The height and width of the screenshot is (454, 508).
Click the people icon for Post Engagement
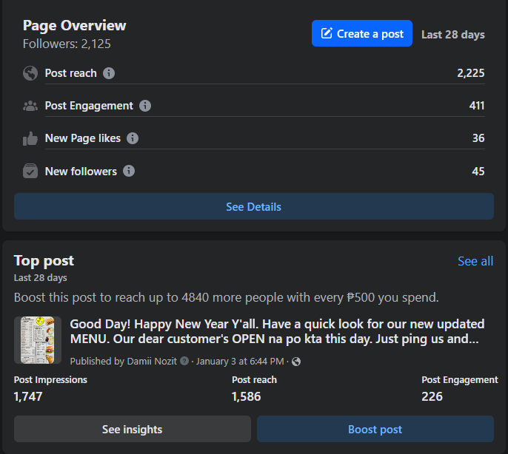tap(30, 106)
